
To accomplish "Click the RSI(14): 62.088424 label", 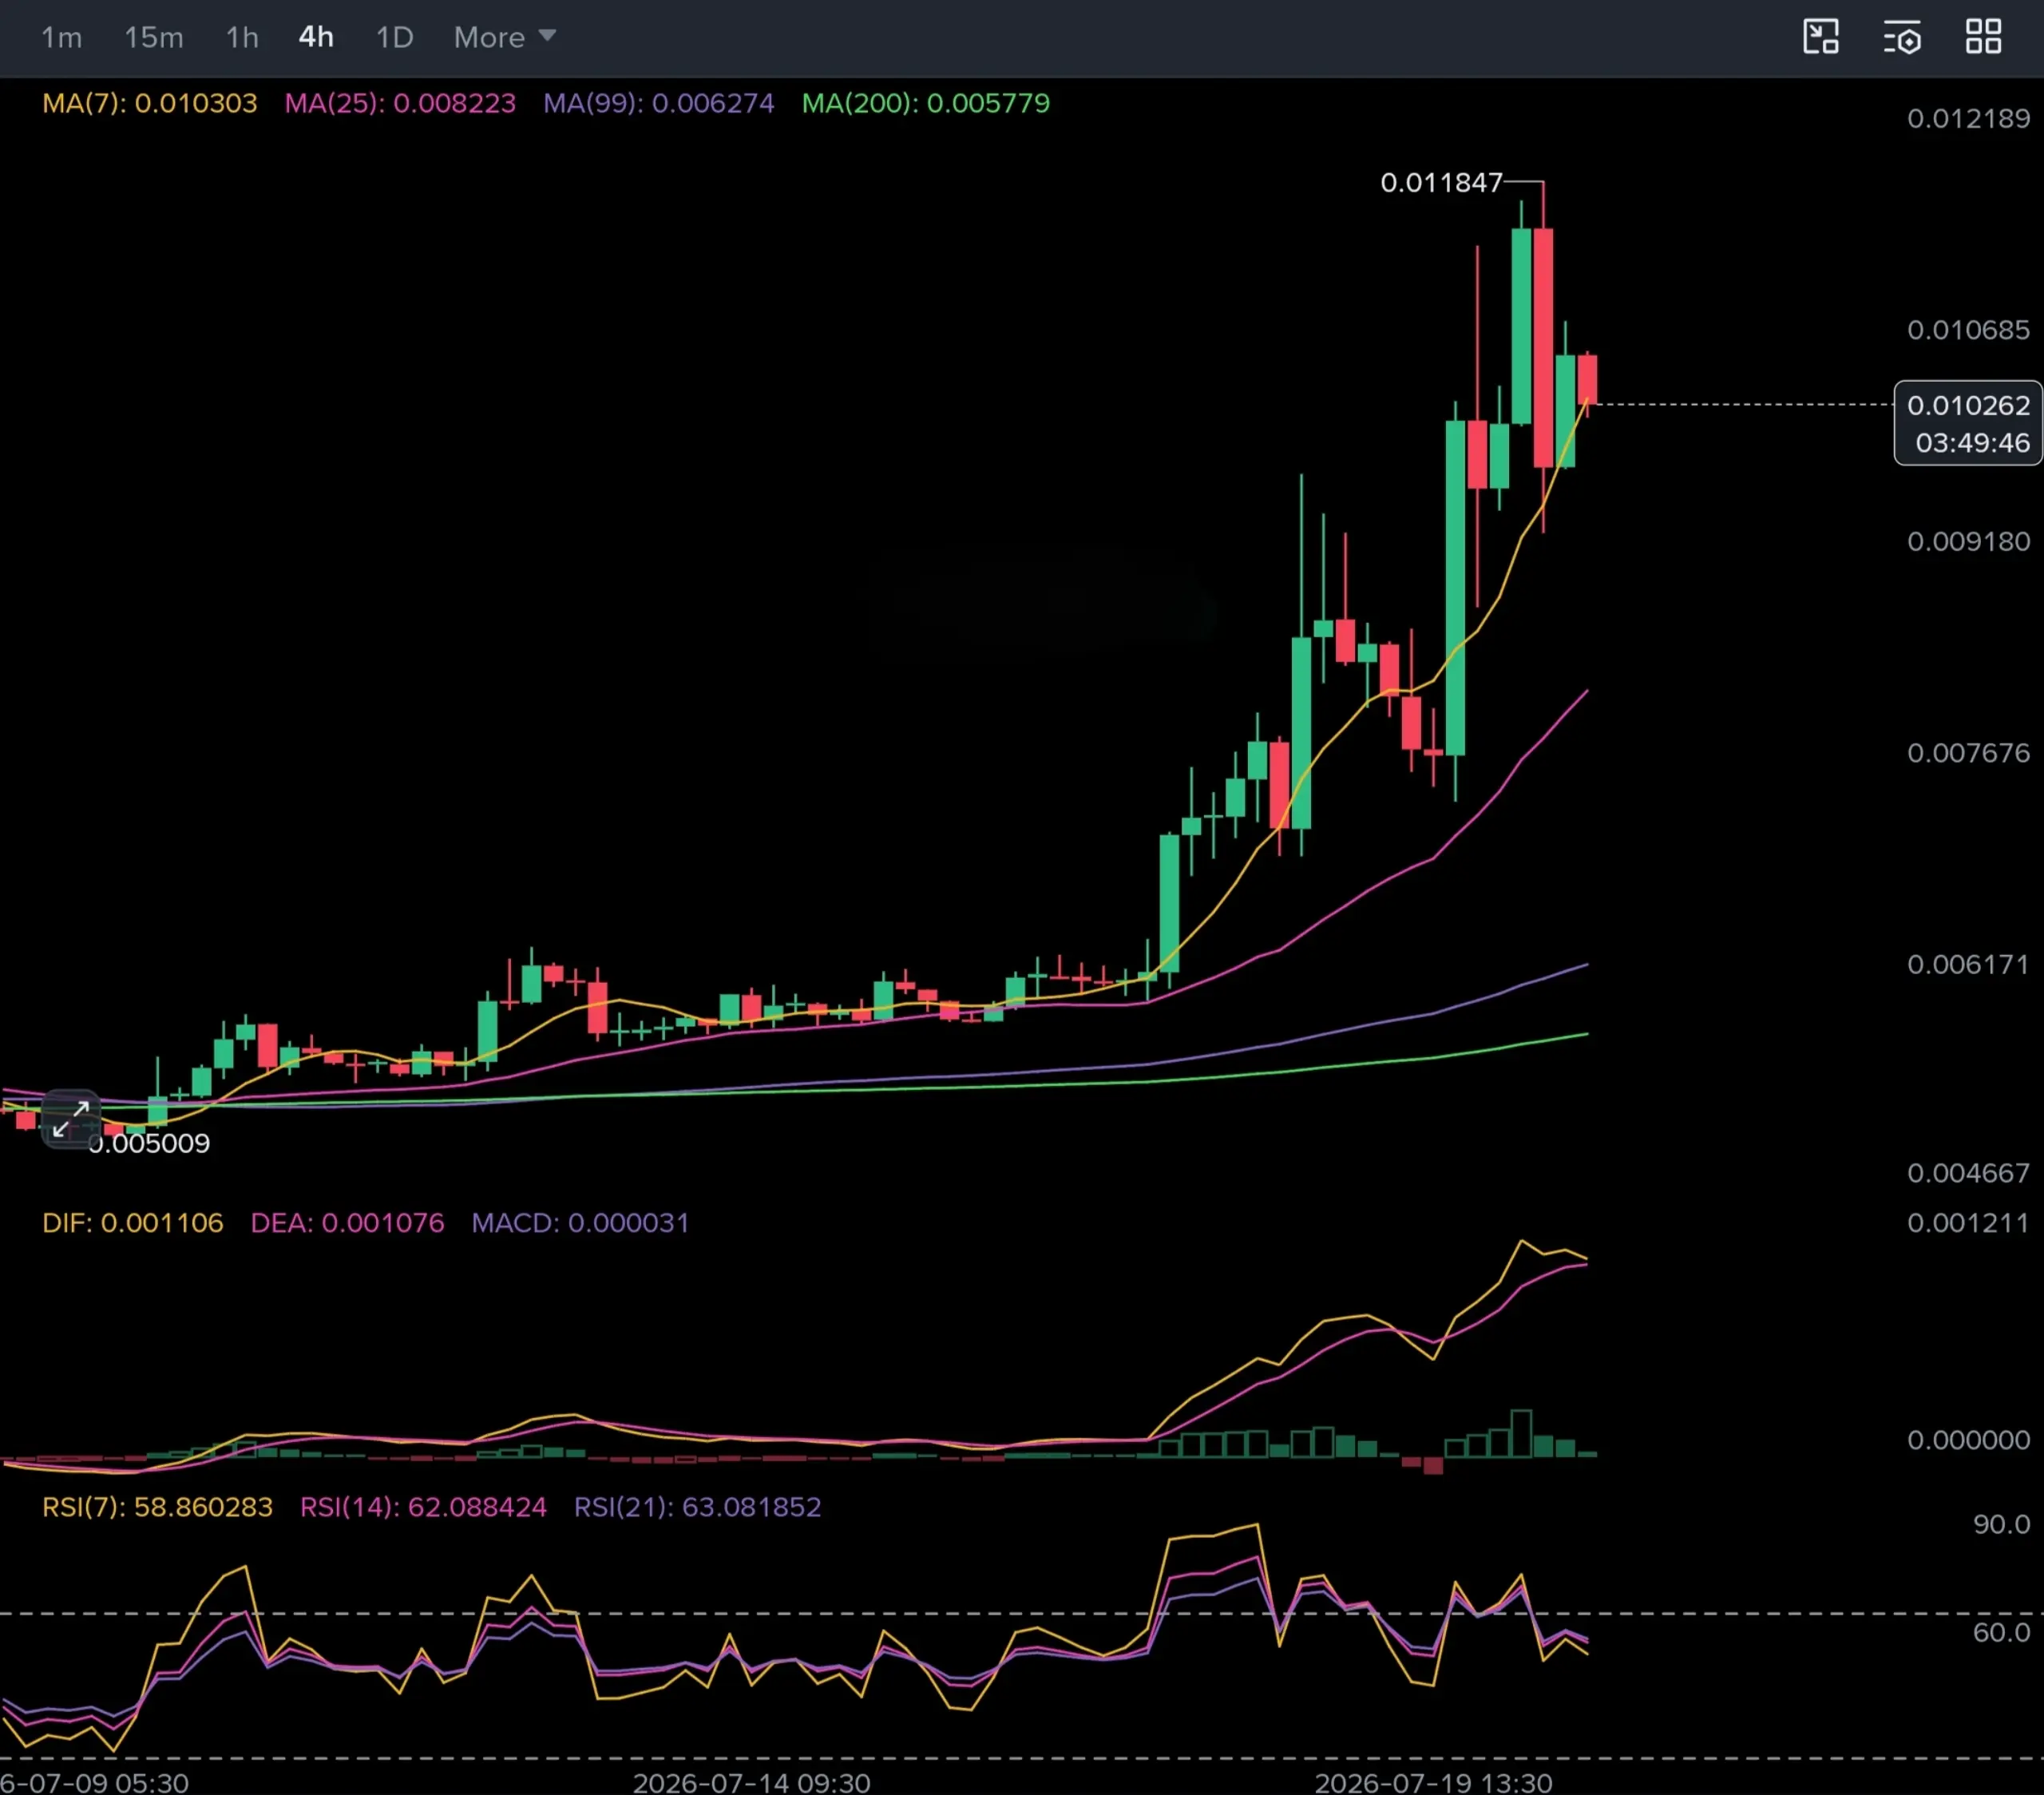I will (x=423, y=1507).
